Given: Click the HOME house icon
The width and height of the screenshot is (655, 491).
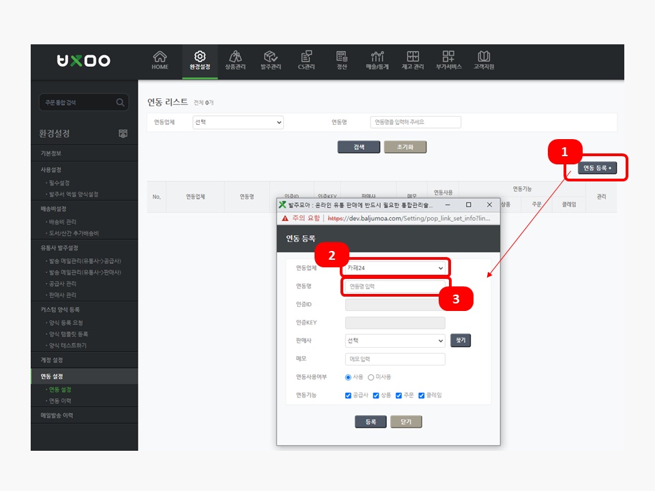Looking at the screenshot, I should coord(160,57).
